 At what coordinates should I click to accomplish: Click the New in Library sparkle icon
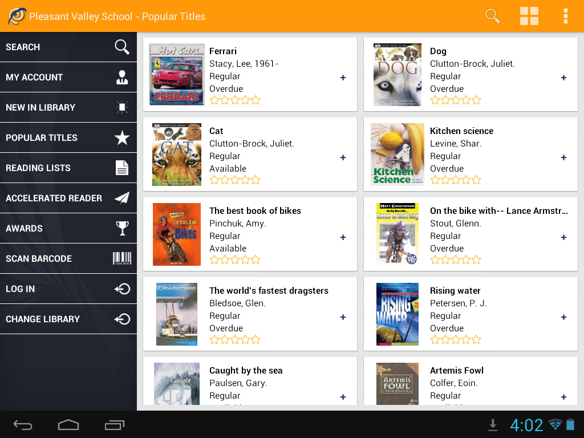coord(122,107)
